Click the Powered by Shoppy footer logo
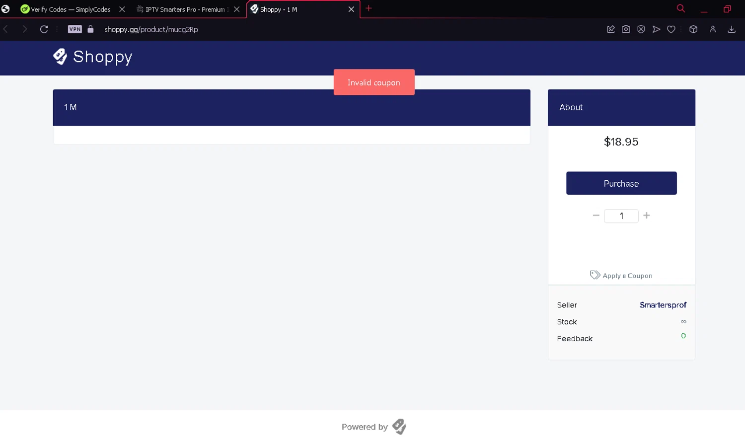The image size is (745, 441). pos(399,427)
